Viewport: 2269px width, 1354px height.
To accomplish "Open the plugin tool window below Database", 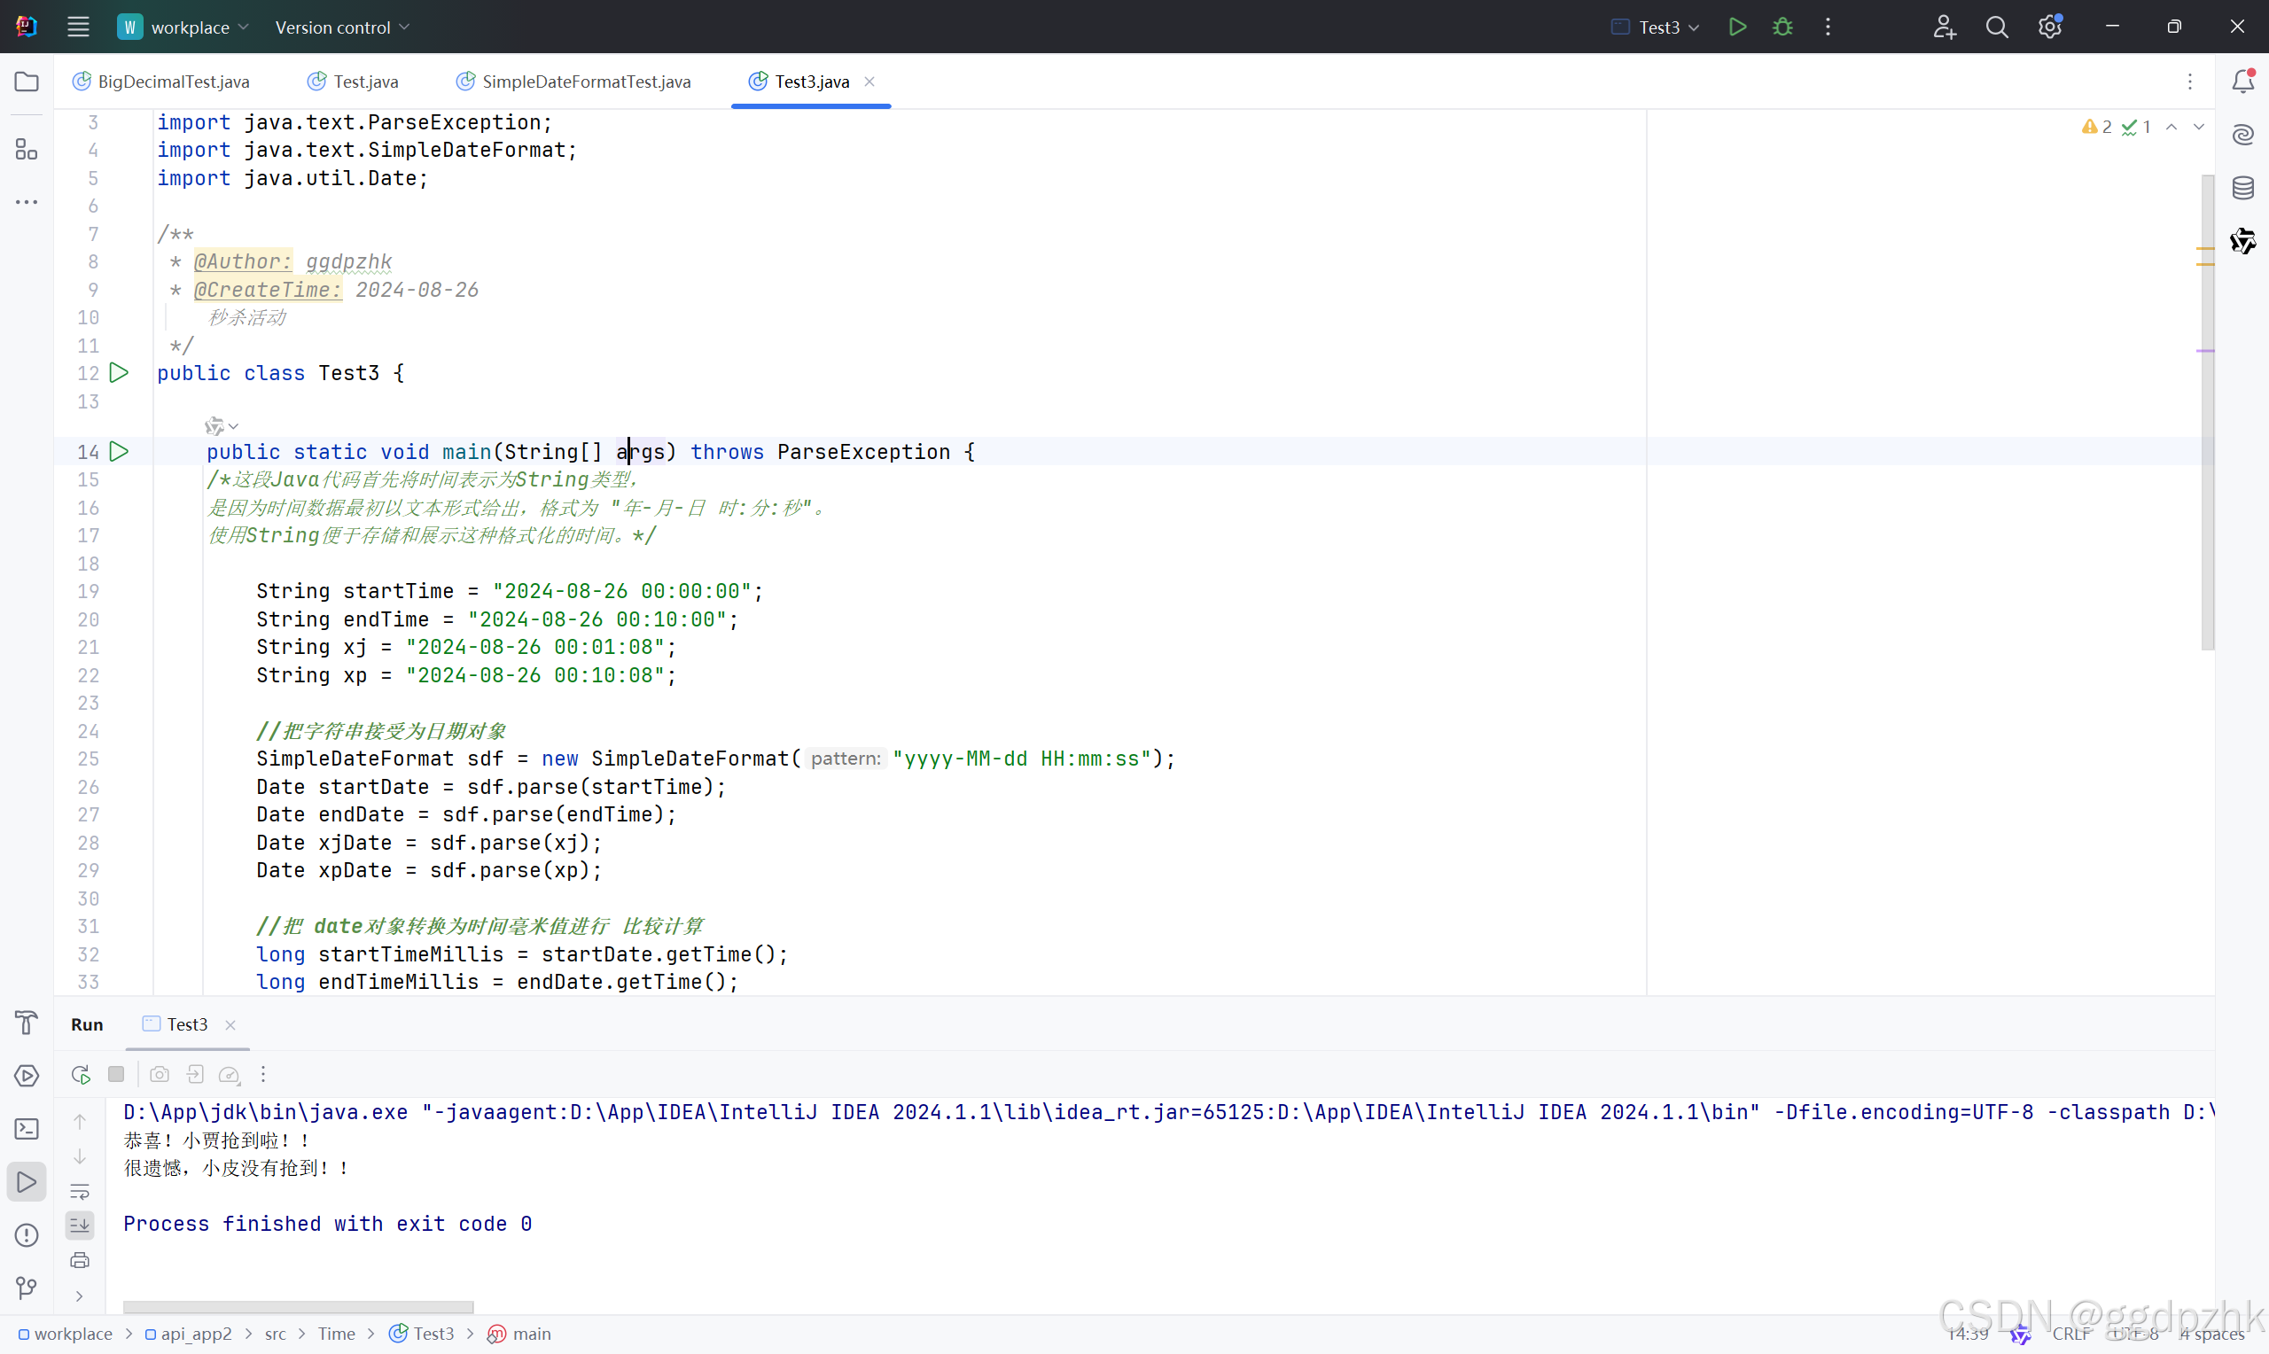I will (2243, 241).
